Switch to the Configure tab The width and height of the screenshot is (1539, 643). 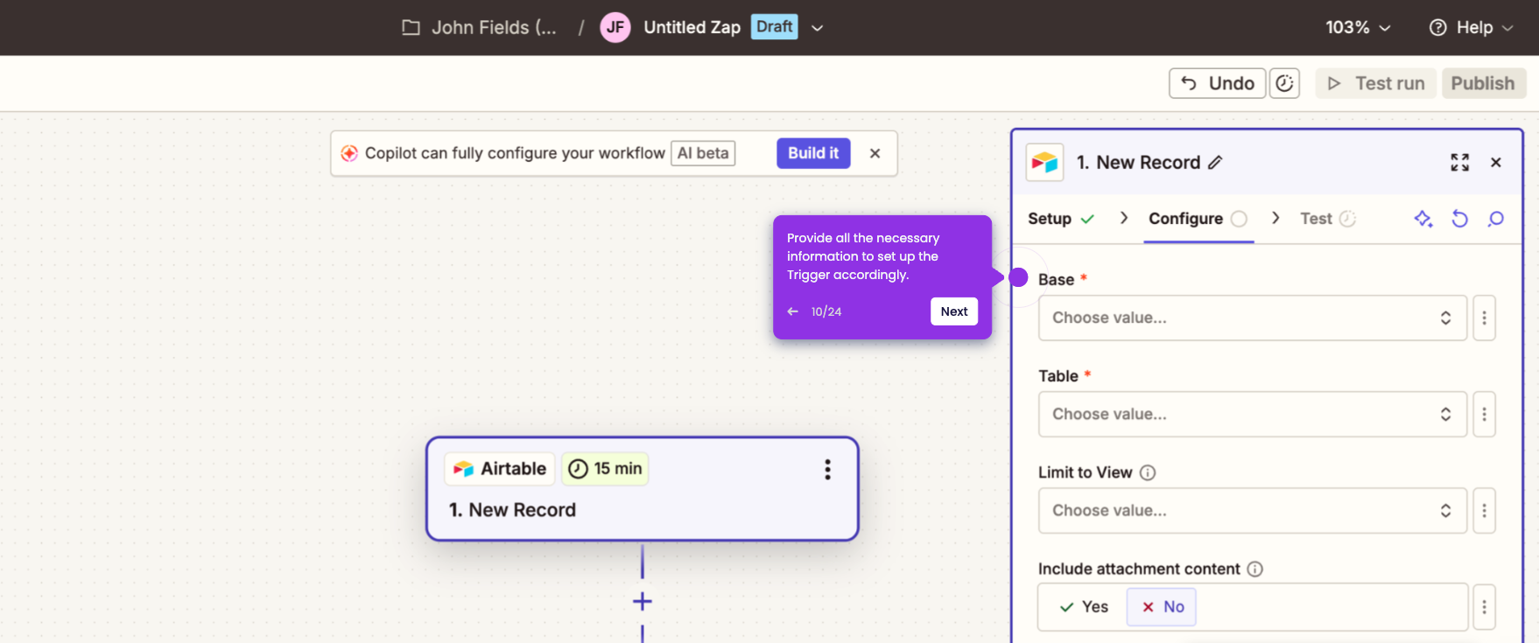1198,219
